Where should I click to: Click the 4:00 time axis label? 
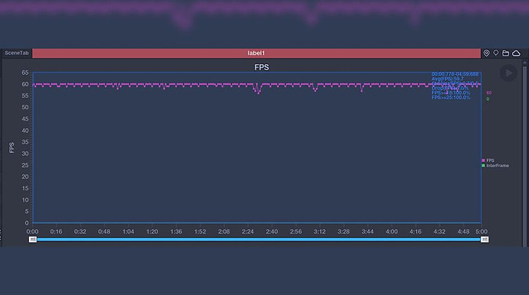tap(391, 231)
